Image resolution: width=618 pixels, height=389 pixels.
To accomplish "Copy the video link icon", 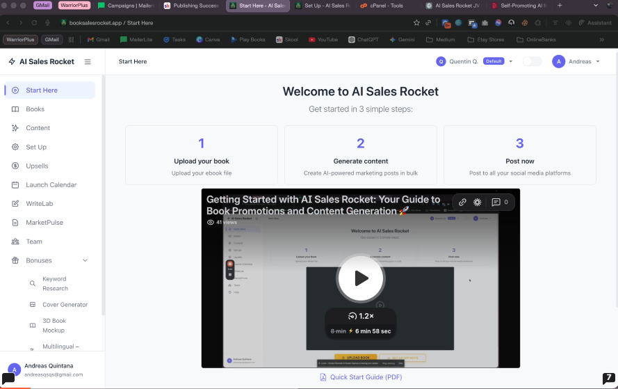I will point(462,203).
